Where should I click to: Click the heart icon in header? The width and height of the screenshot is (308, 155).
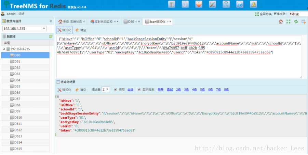(x=199, y=4)
